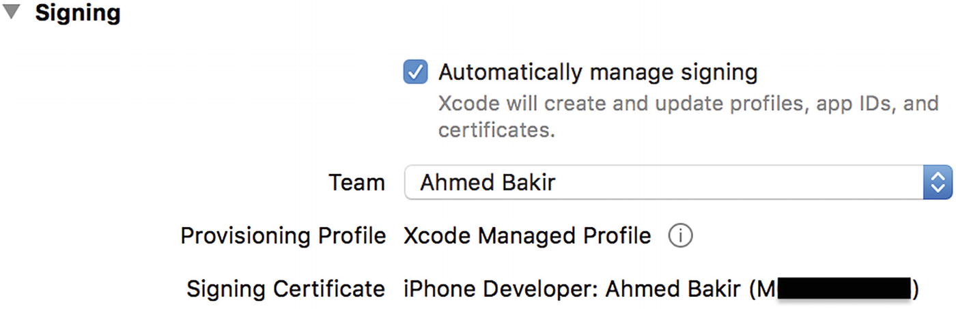
Task: Click the 'Automatically manage signing' label text
Action: tap(598, 72)
